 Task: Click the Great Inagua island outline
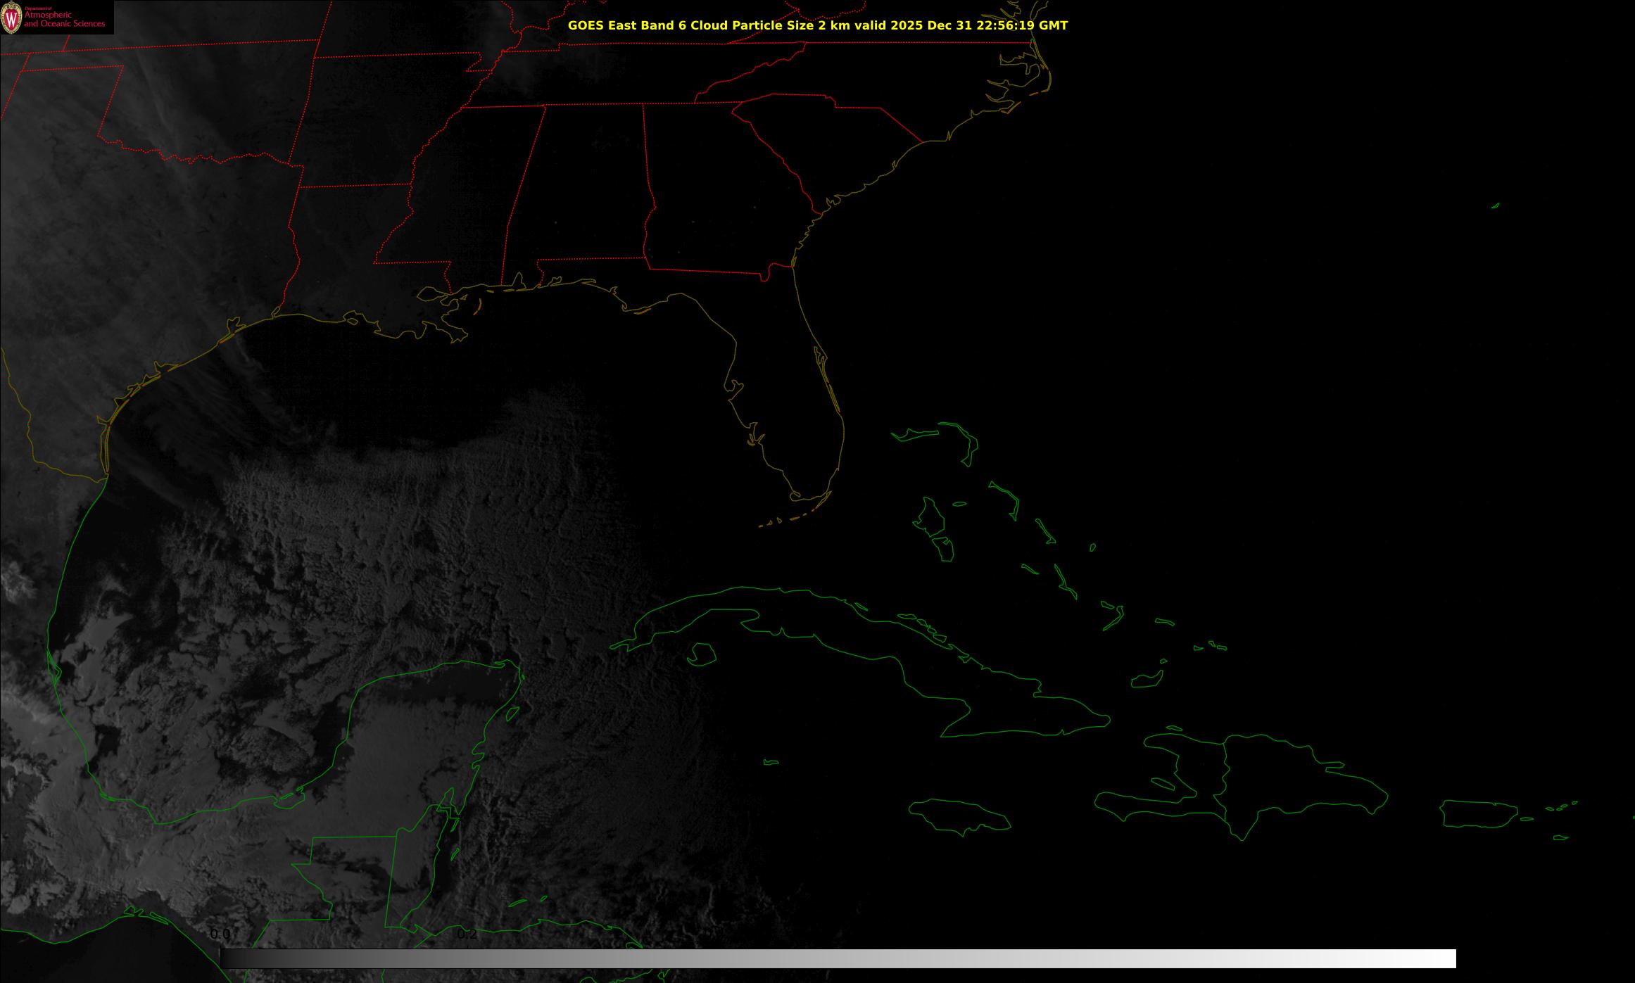coord(1147,680)
